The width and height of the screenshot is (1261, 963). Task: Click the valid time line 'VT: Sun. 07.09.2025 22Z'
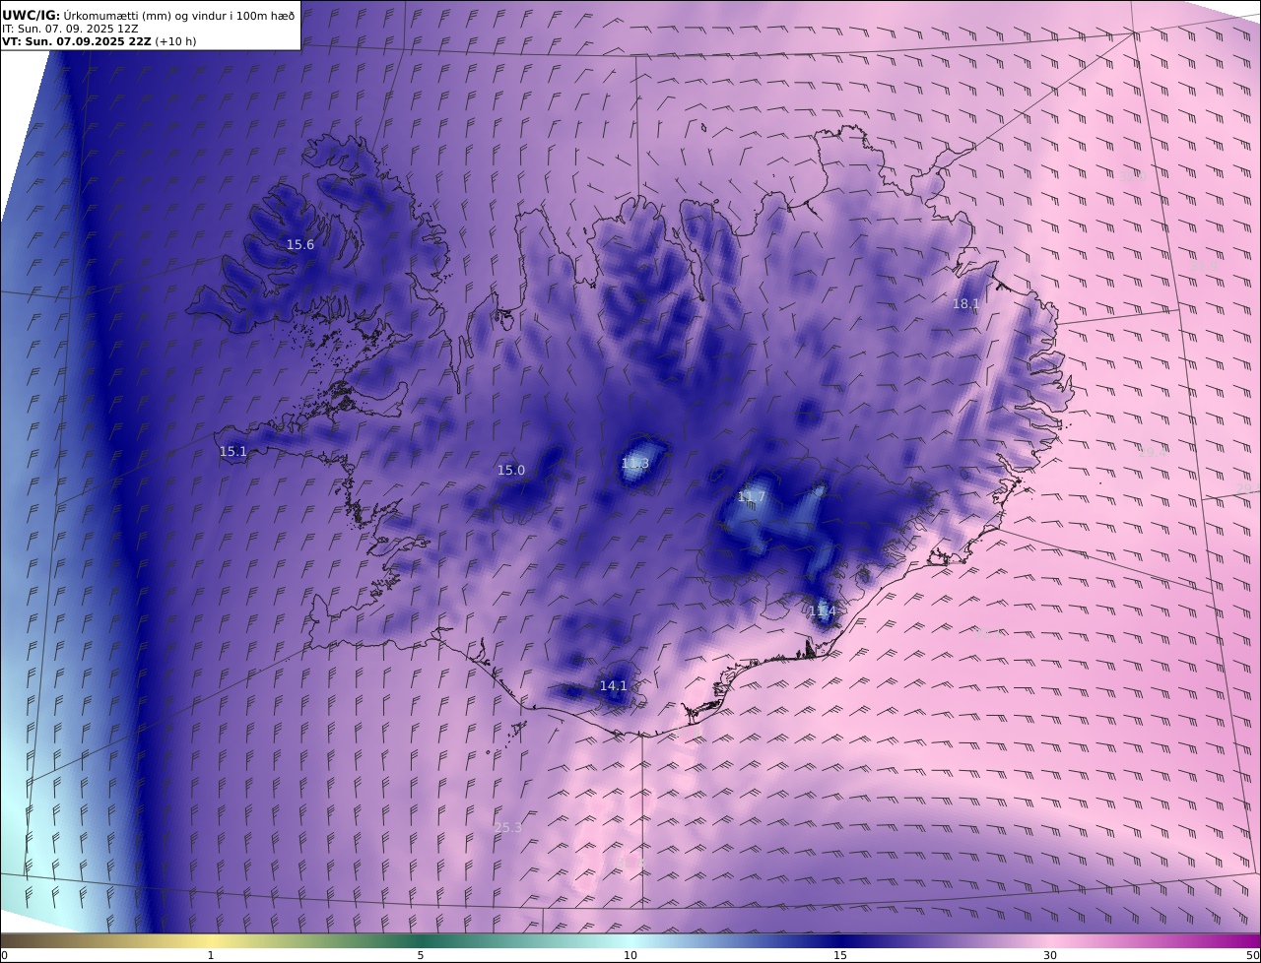76,42
